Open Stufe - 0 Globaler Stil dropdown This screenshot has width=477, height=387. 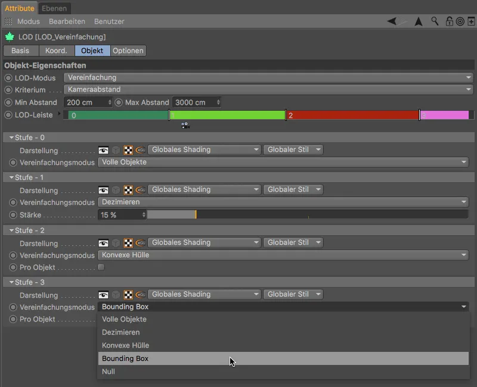[293, 149]
